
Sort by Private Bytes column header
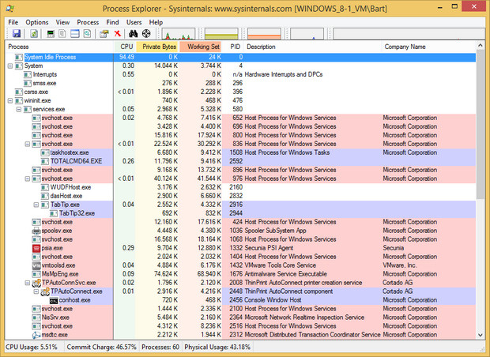click(x=158, y=47)
